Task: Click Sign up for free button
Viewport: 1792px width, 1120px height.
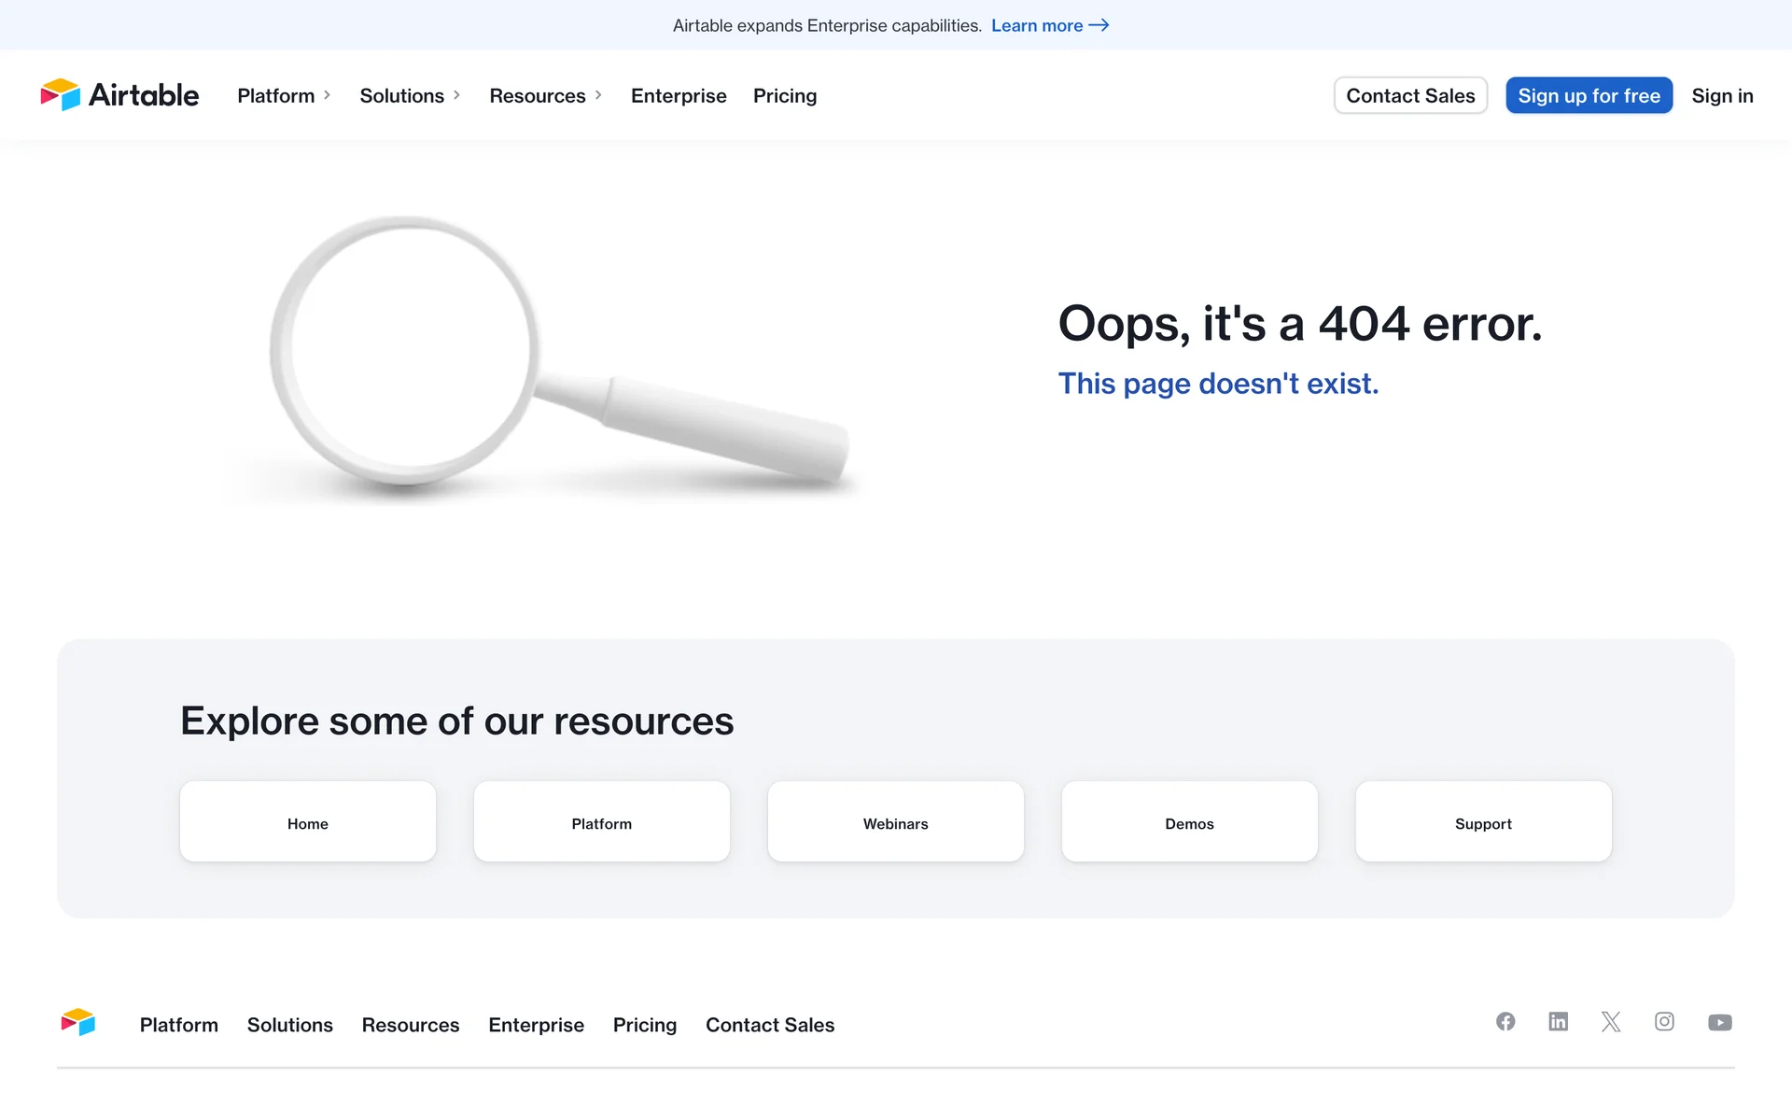Action: point(1589,96)
